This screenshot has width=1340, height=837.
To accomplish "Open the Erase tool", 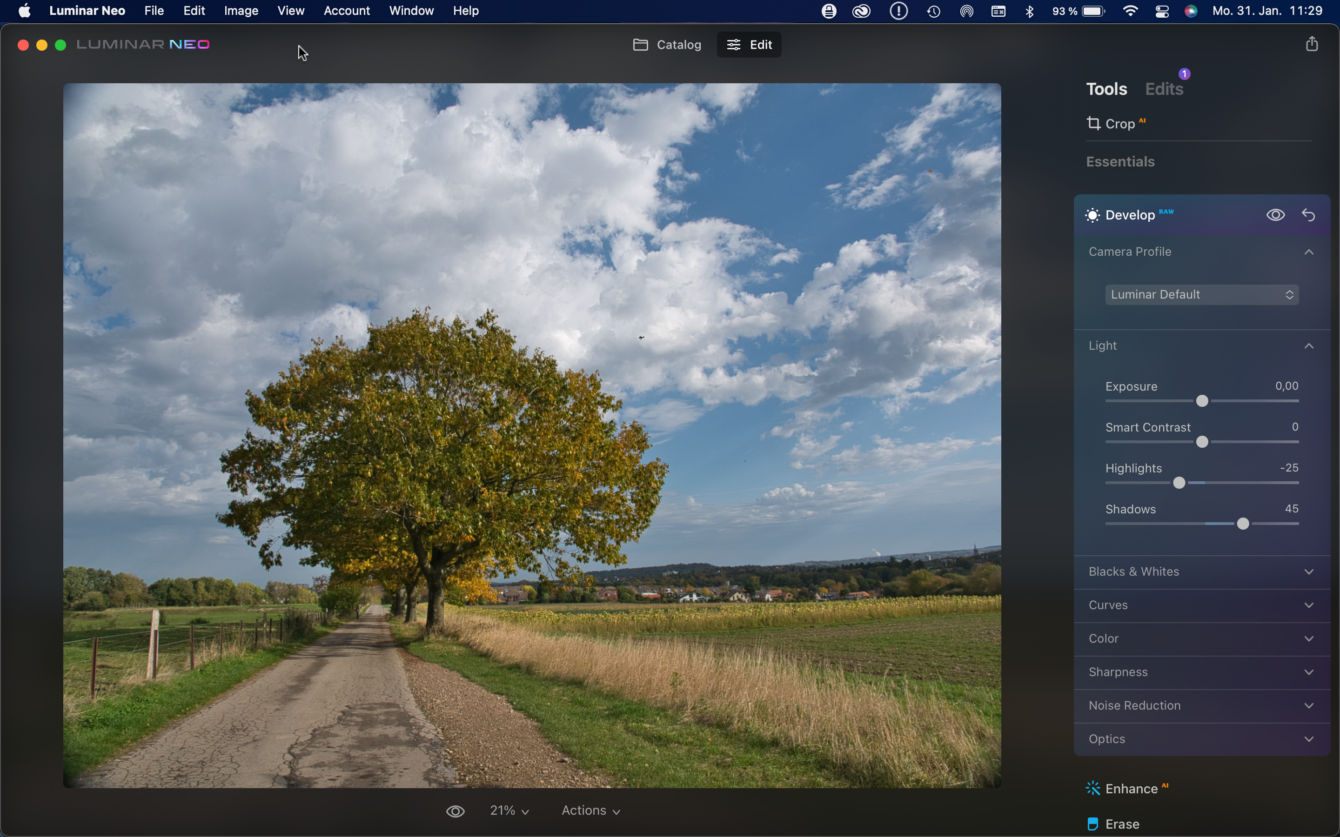I will pyautogui.click(x=1113, y=824).
